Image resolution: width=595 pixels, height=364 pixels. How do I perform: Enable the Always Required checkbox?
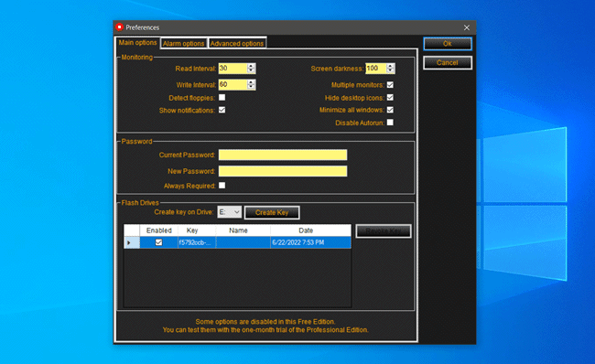coord(222,186)
